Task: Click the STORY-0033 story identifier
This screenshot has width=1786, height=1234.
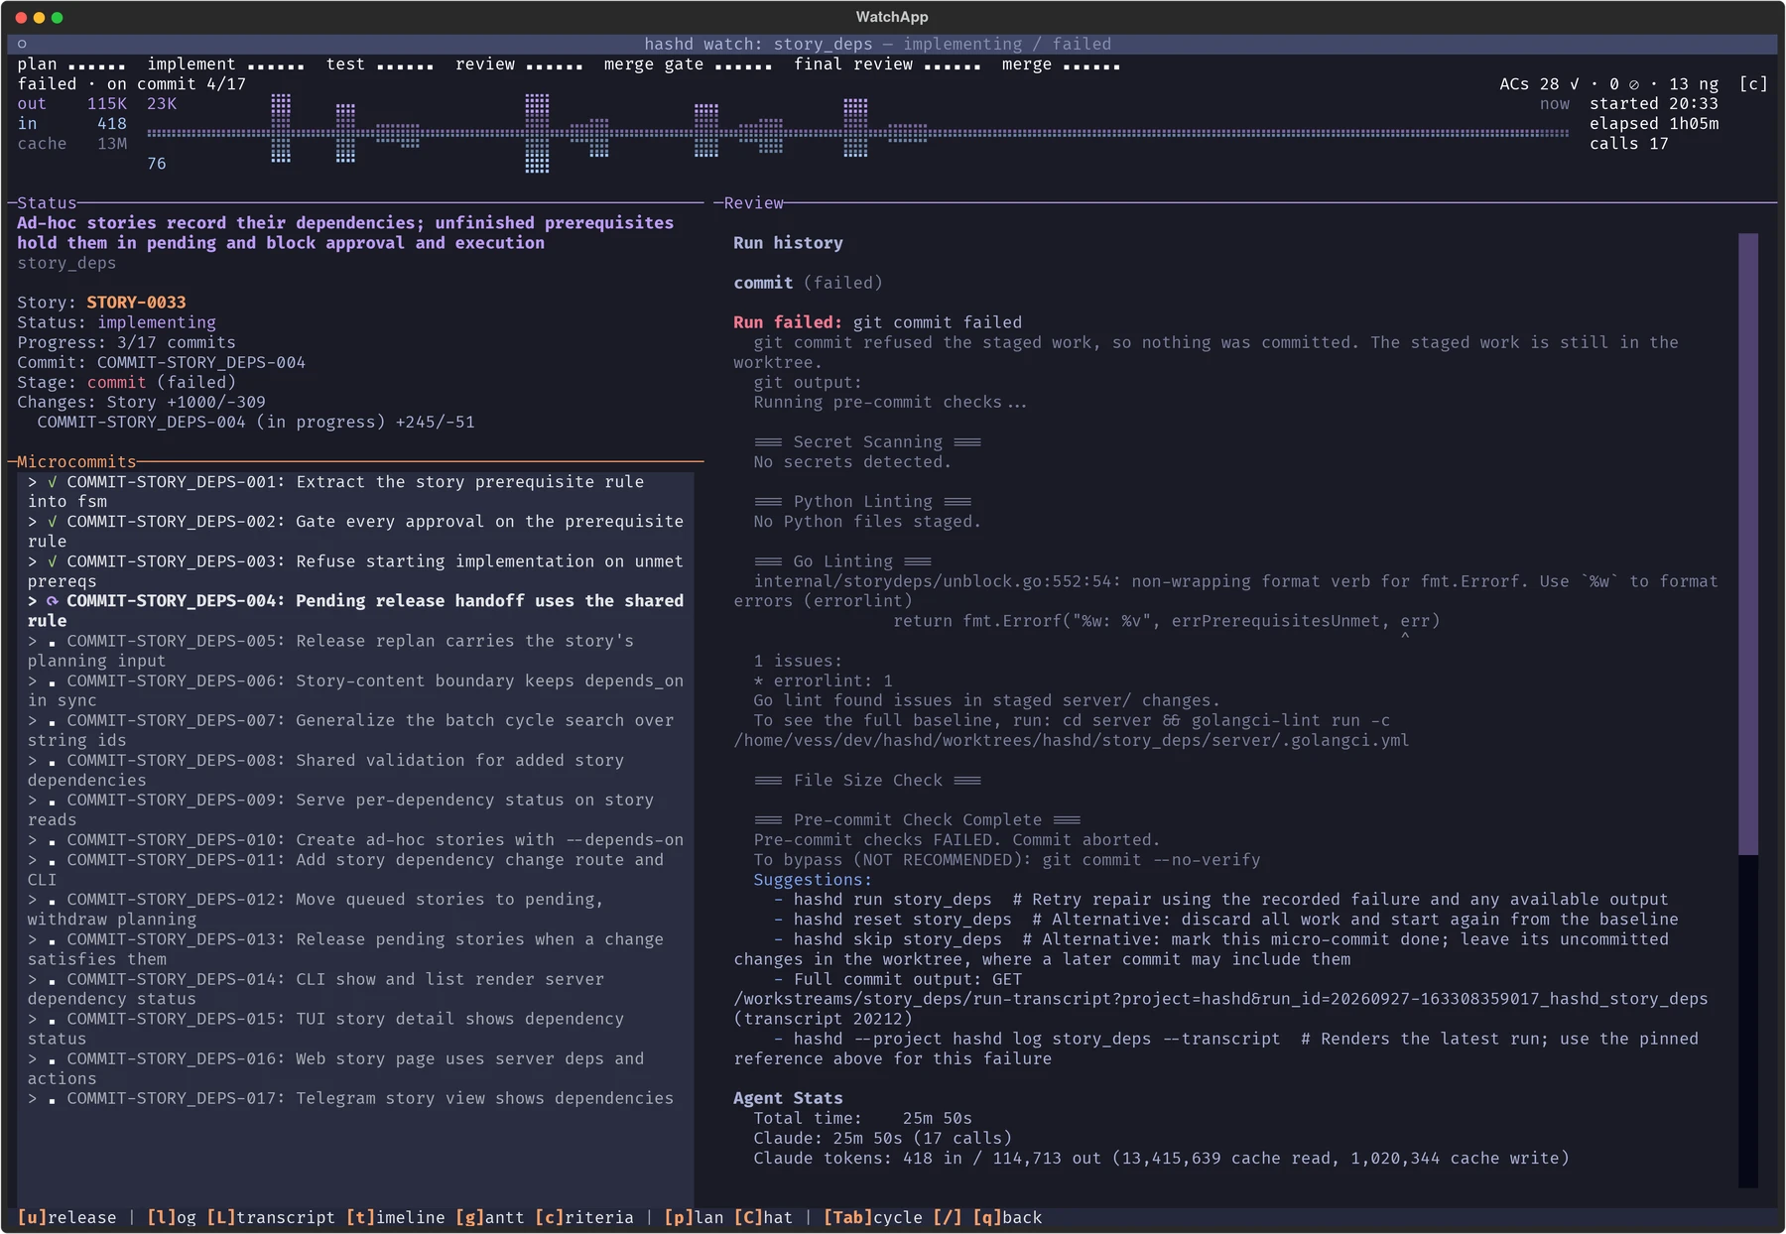Action: 136,303
